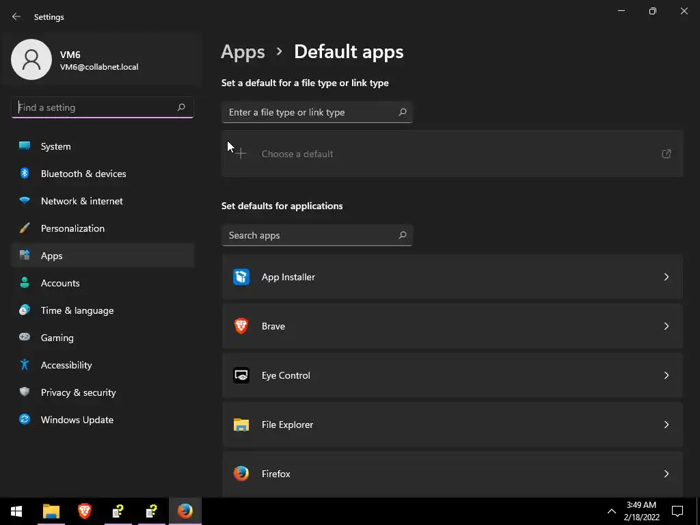
Task: Open Windows Update settings
Action: coord(103,420)
